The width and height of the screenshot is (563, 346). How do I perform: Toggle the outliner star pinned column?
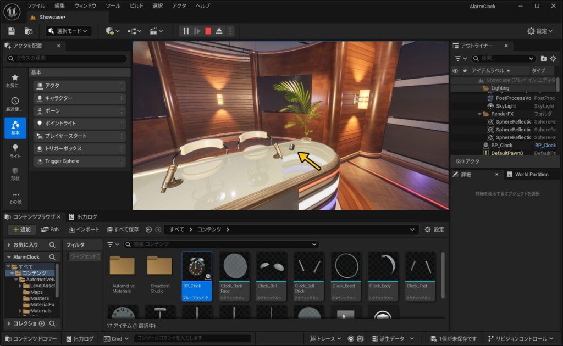coord(465,71)
